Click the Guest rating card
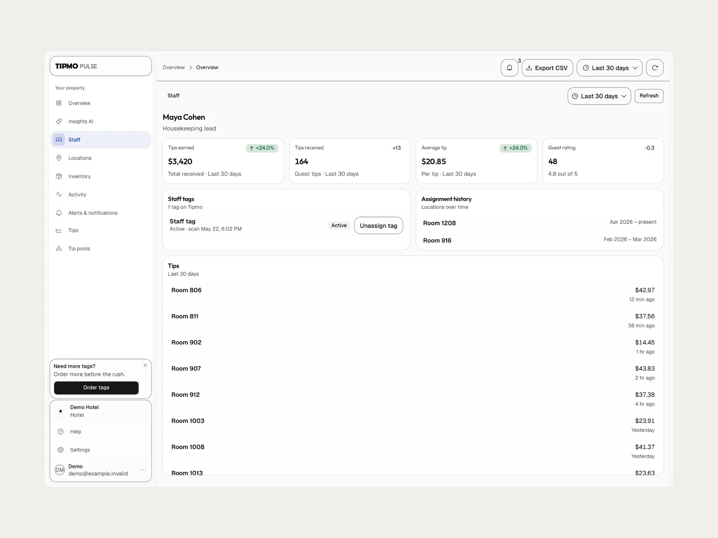The width and height of the screenshot is (718, 538). click(603, 161)
